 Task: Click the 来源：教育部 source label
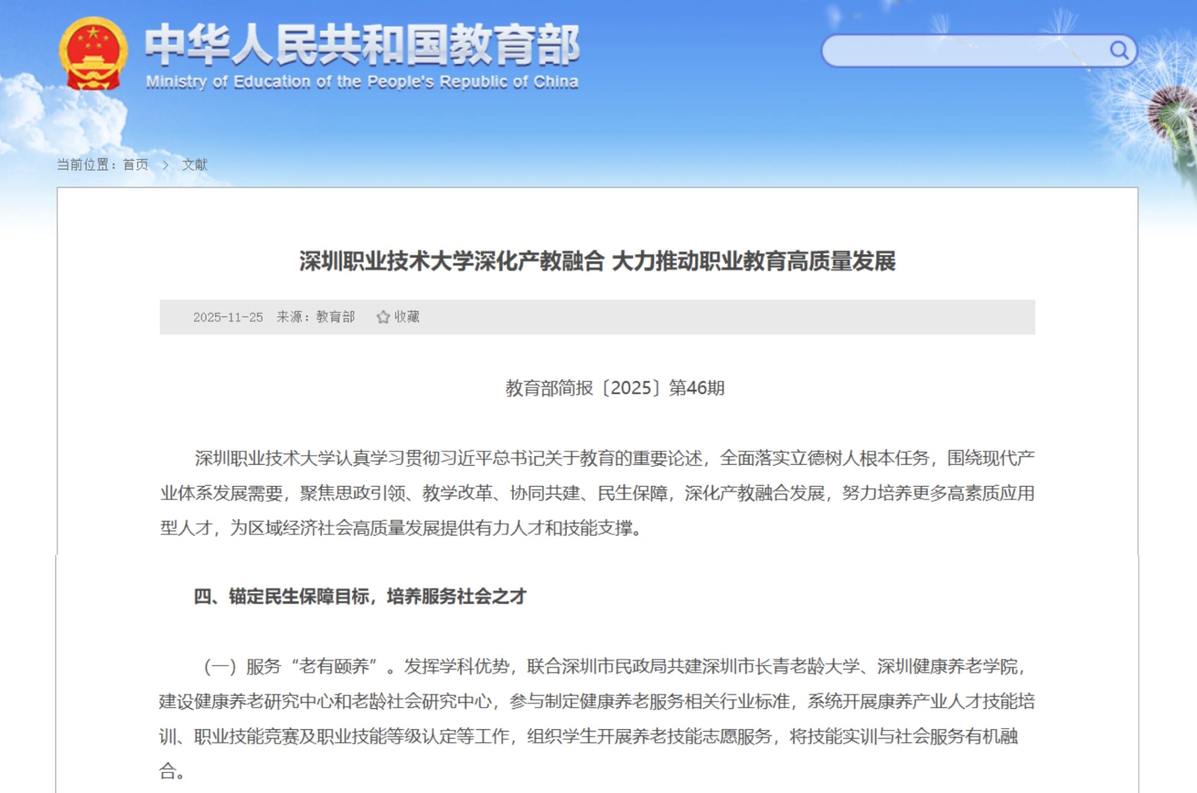click(316, 317)
